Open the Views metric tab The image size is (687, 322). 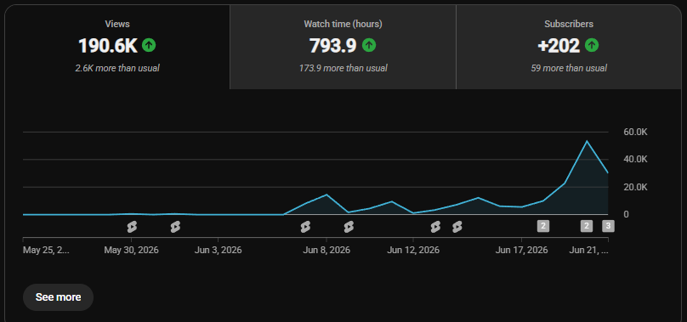click(x=117, y=47)
